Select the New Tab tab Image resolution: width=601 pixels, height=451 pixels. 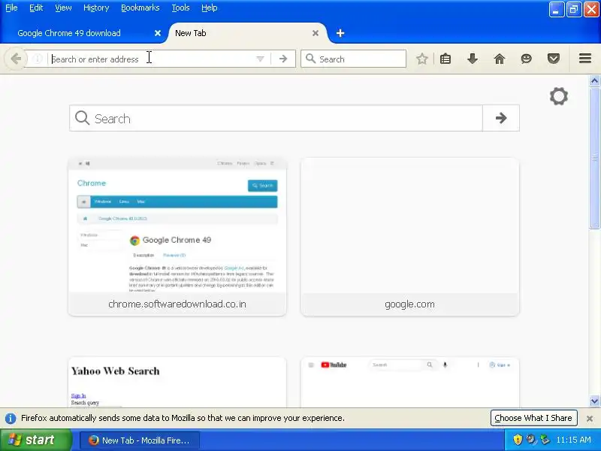tap(248, 33)
